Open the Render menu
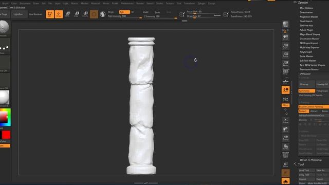 (140, 4)
